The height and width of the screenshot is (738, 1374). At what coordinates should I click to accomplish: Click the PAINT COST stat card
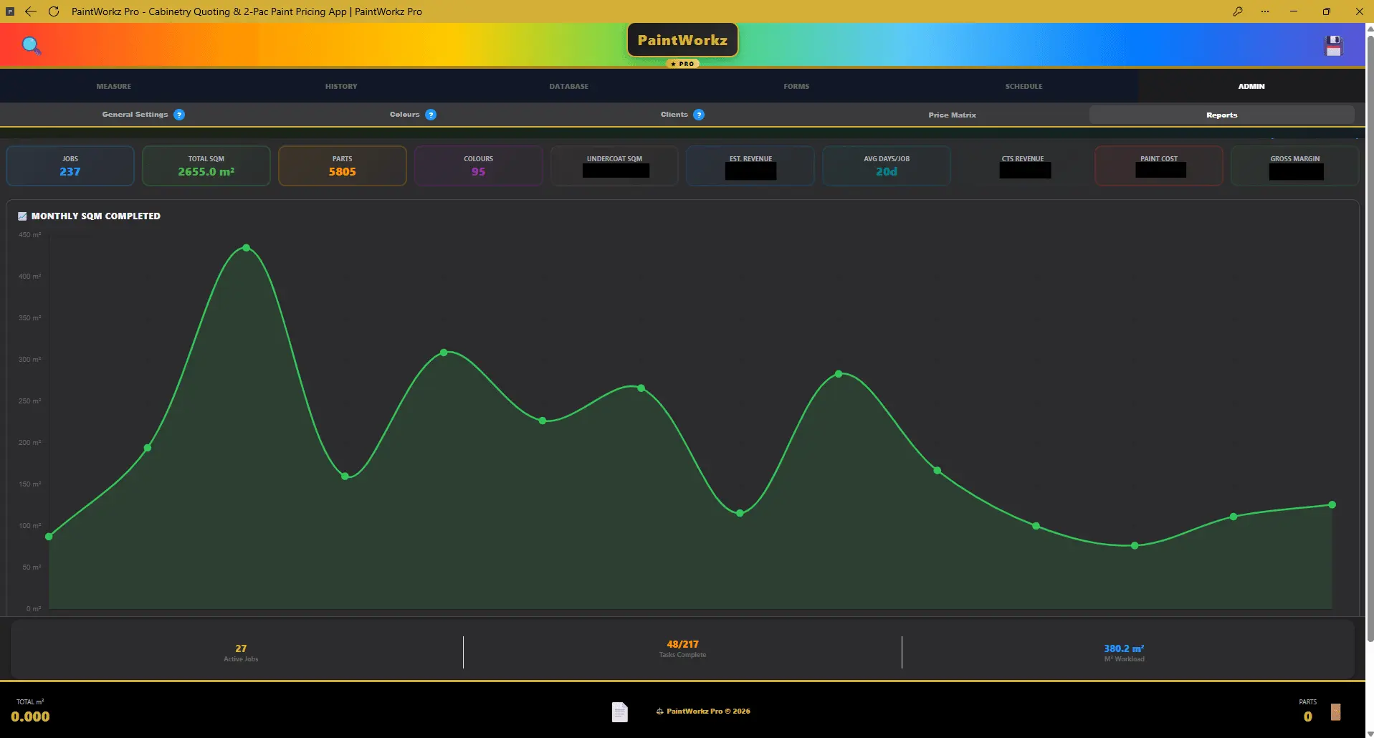click(x=1159, y=166)
